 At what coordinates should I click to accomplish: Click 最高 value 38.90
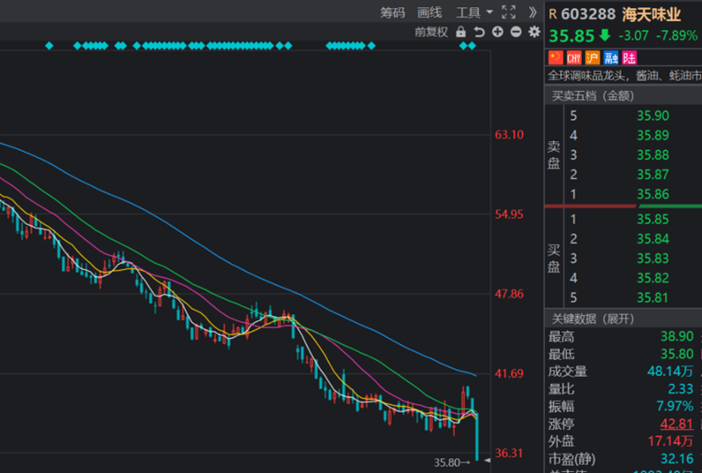click(x=677, y=336)
